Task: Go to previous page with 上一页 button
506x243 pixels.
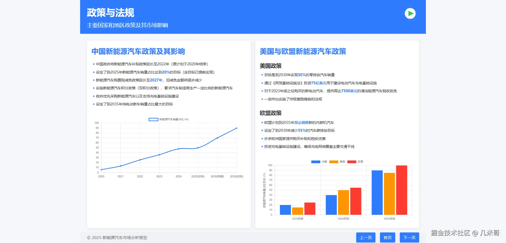Action: [366, 237]
